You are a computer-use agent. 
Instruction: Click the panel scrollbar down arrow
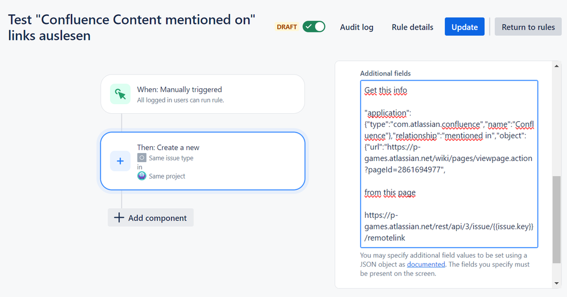pyautogui.click(x=557, y=283)
